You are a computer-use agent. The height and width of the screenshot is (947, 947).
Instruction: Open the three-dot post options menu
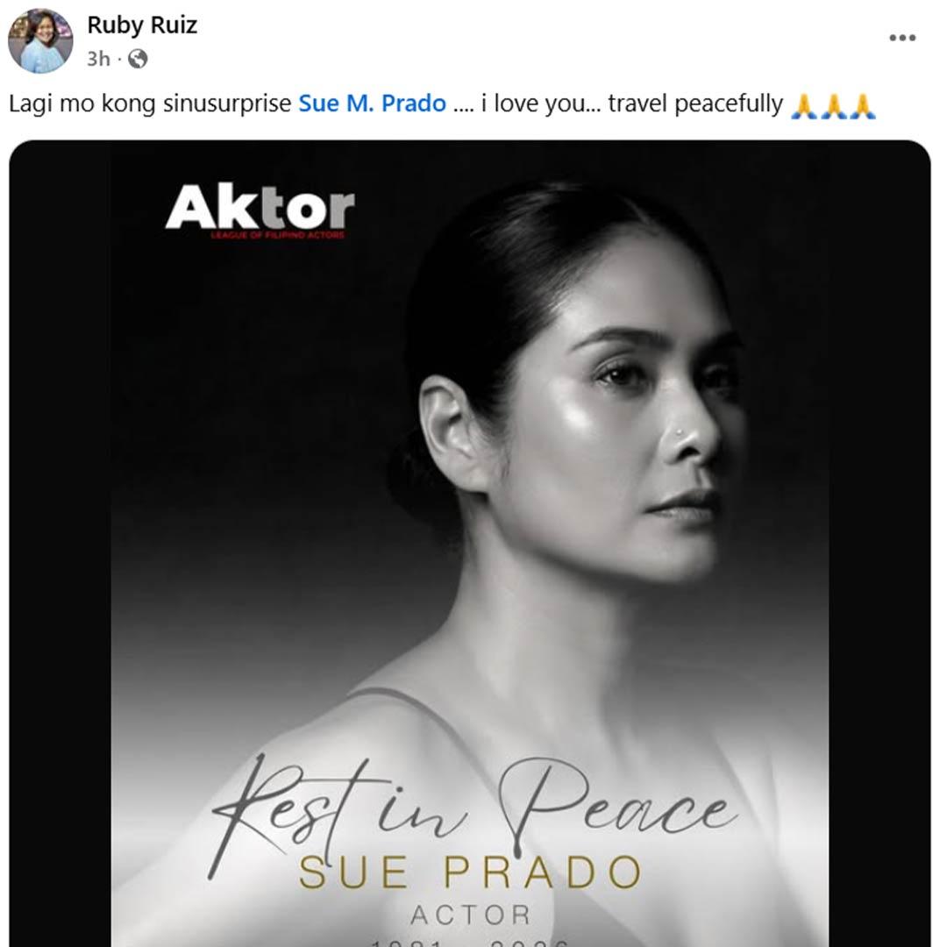[902, 38]
